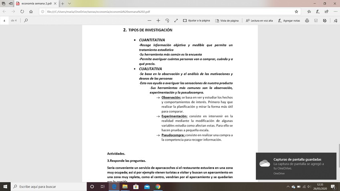The height and width of the screenshot is (191, 340).
Task: Click the CUANTITATIVA bullet heading
Action: point(152,40)
